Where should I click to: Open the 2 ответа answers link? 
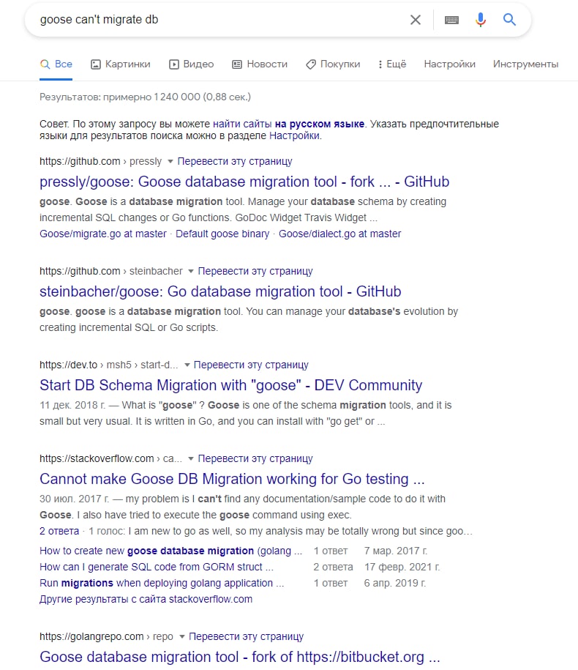59,531
